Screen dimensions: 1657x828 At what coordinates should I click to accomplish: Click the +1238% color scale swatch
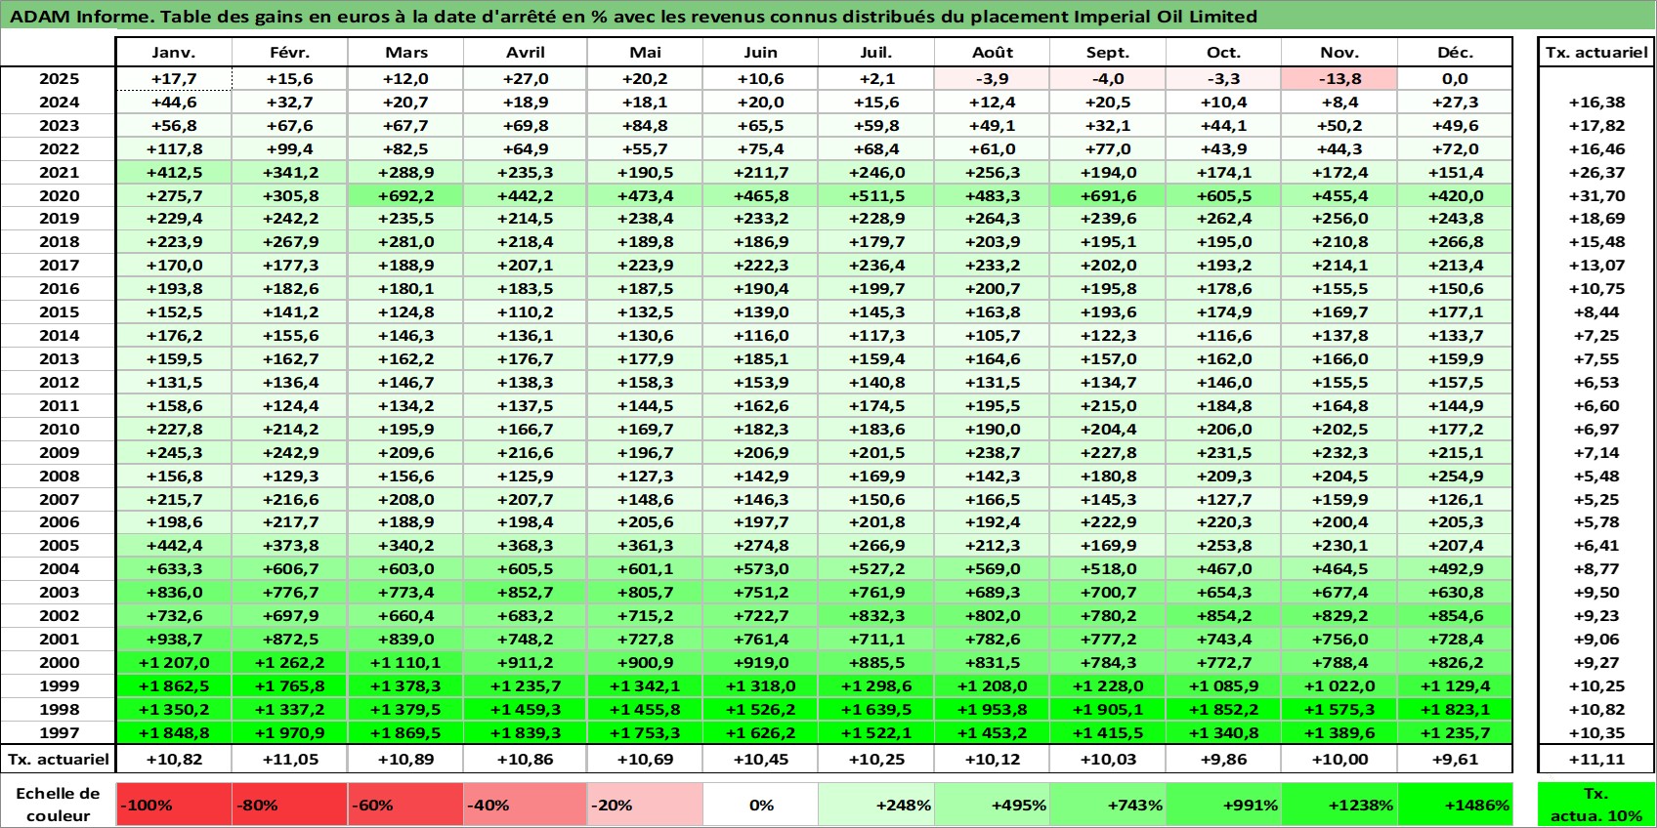(1339, 805)
